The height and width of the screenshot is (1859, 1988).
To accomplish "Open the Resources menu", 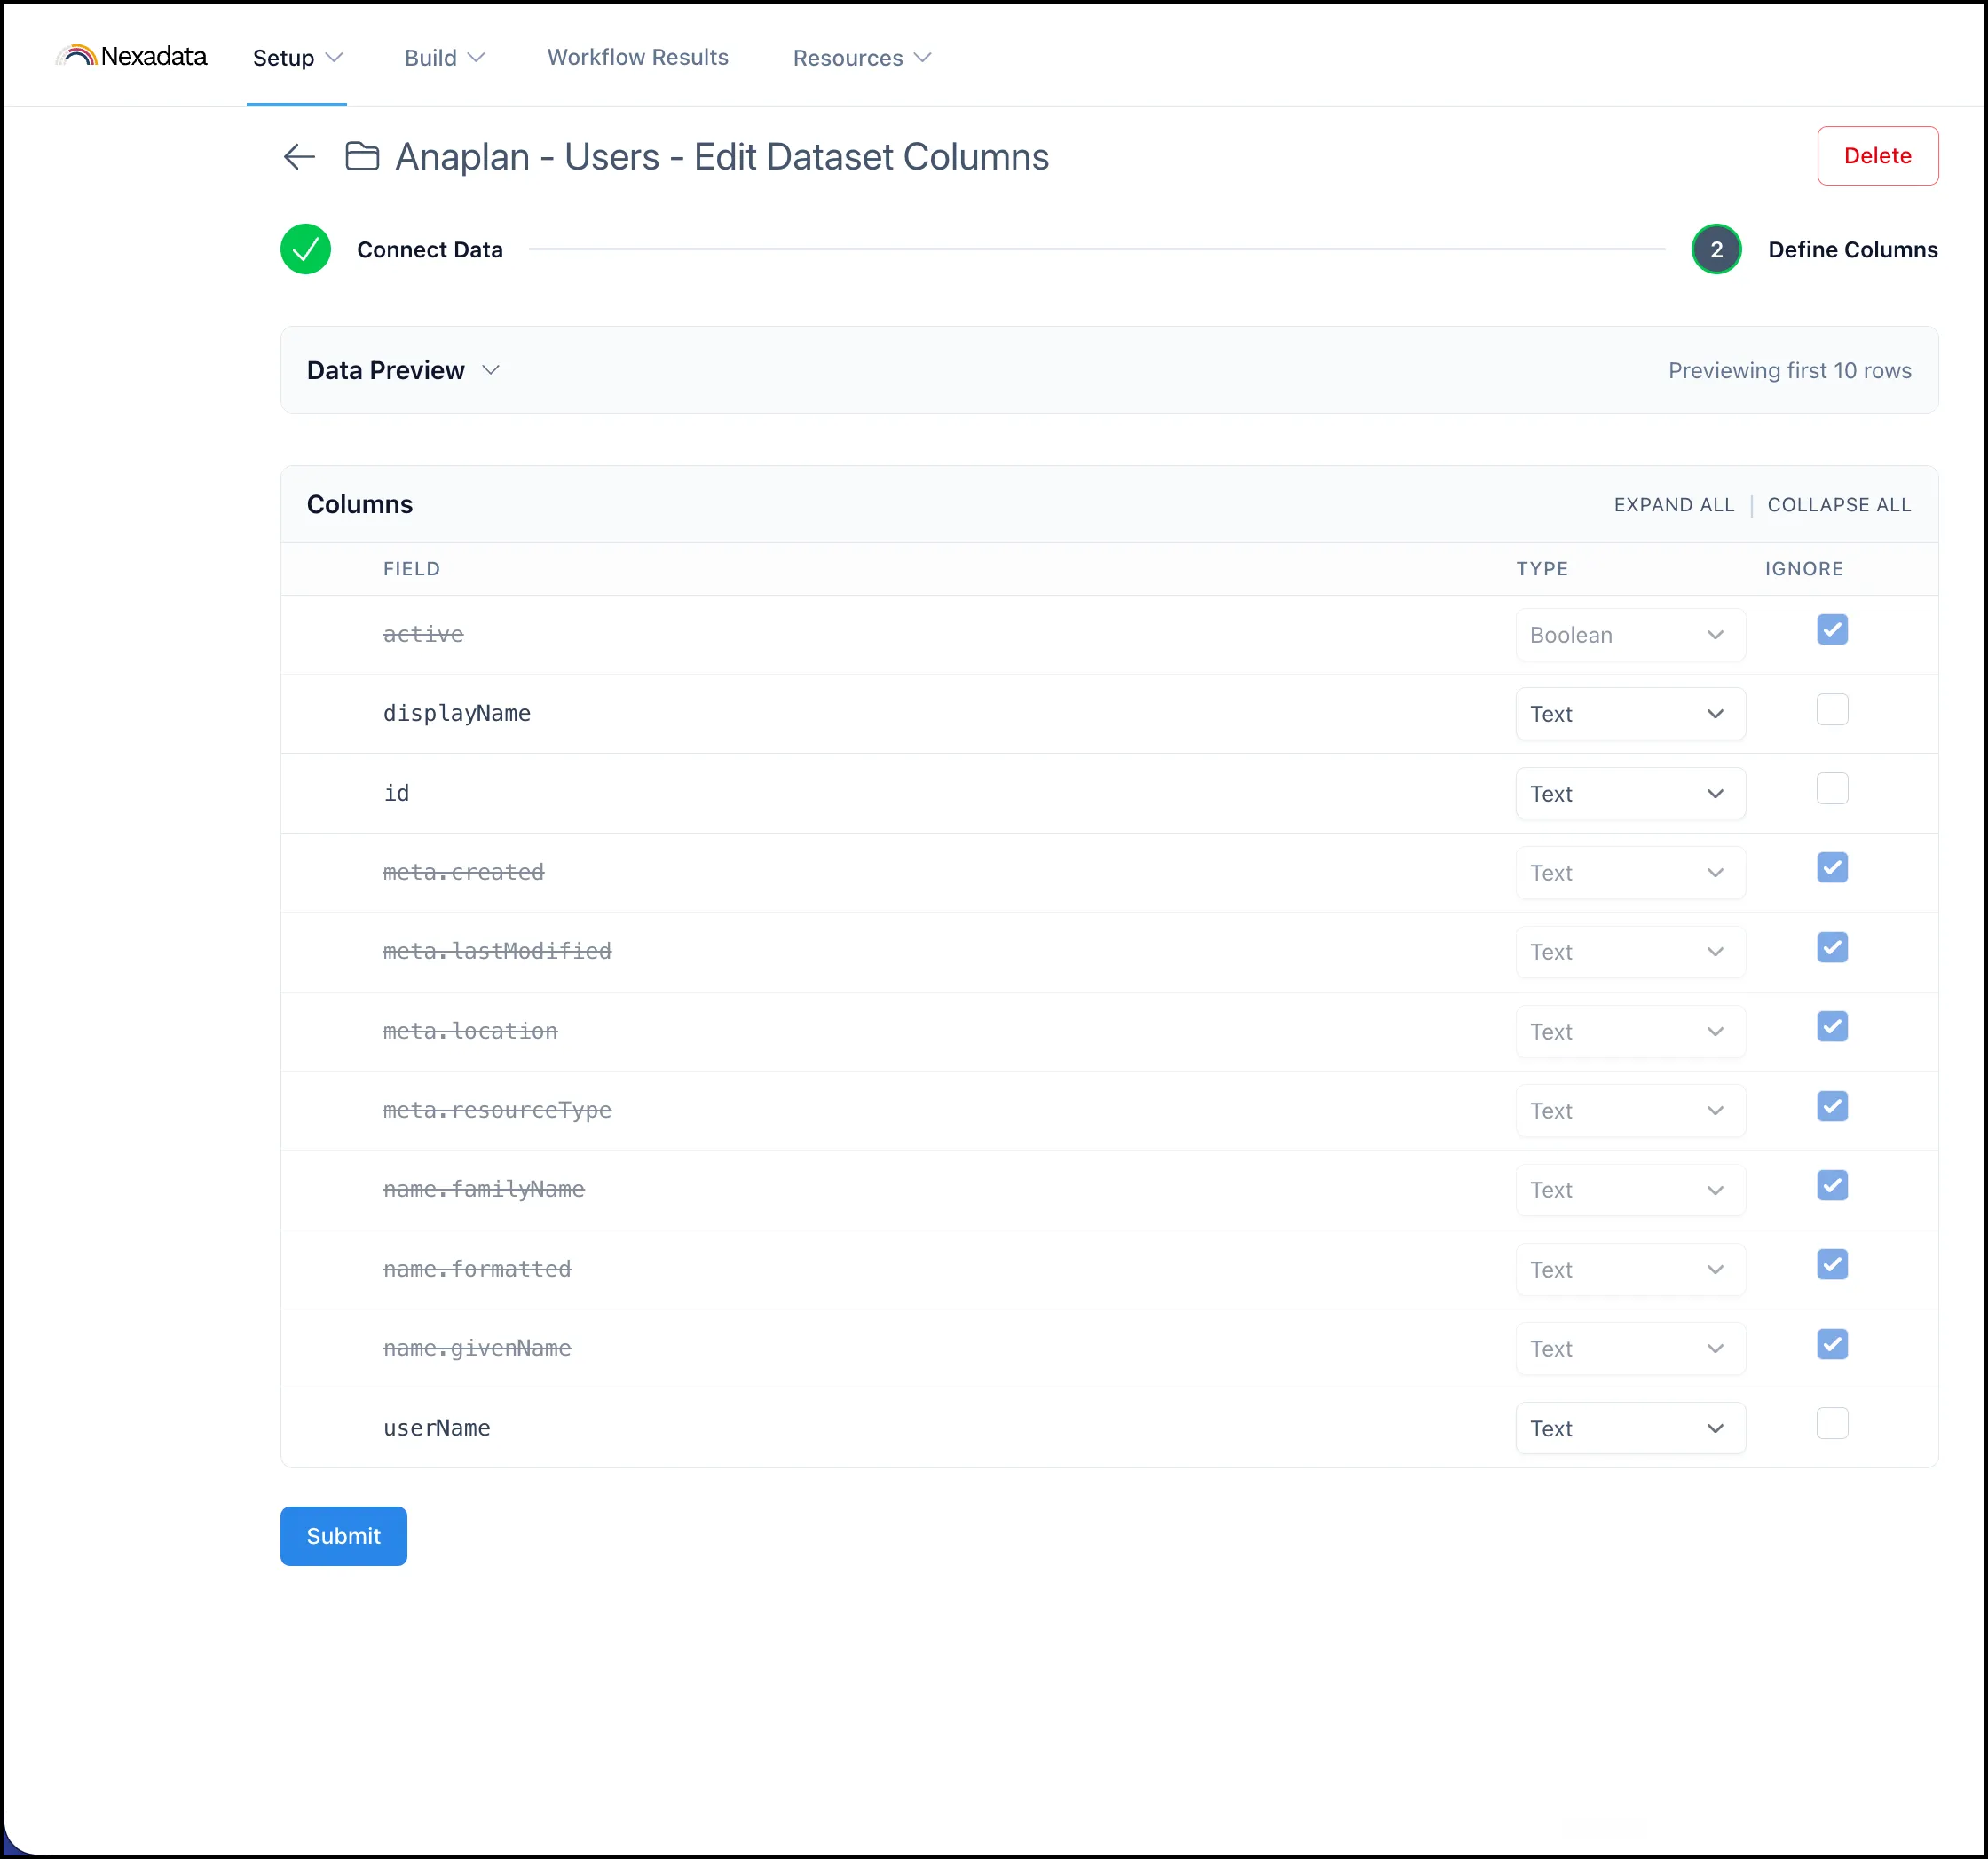I will point(862,58).
